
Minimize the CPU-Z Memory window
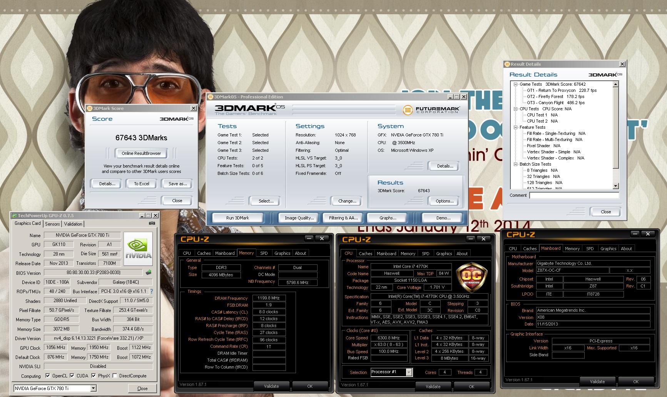[309, 239]
